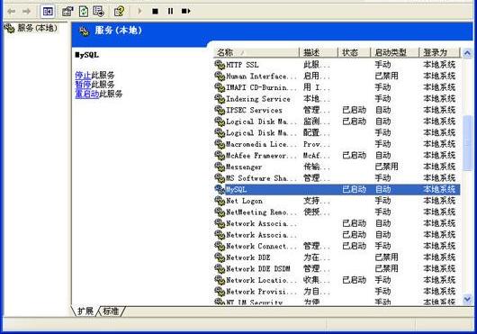The width and height of the screenshot is (477, 334).
Task: Click the gear icon of Network Connections row
Action: point(220,246)
